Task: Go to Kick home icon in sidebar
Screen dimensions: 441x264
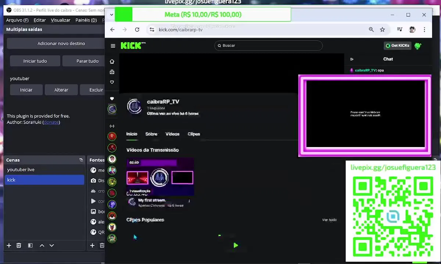Action: point(112,62)
